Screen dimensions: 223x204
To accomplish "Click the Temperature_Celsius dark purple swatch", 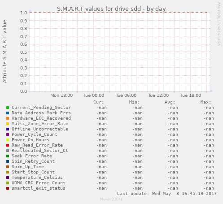I will tap(8, 178).
